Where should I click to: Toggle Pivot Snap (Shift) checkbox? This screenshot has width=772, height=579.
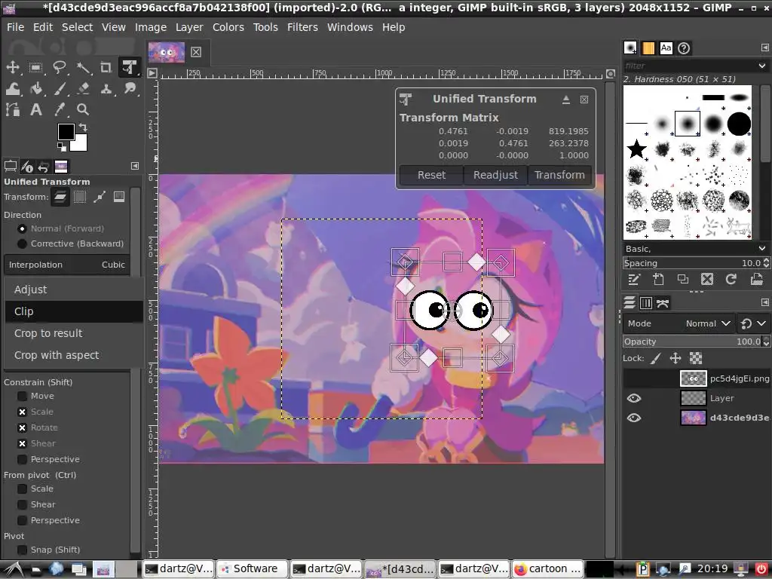22,550
